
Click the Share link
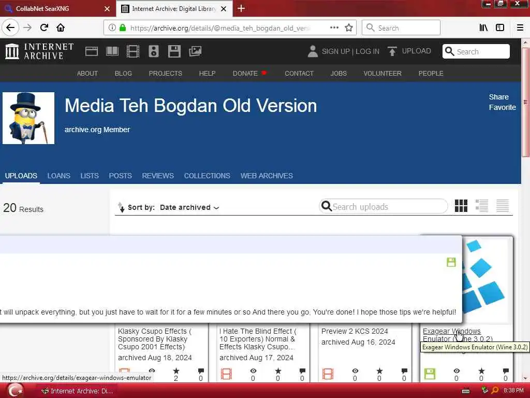tap(499, 97)
